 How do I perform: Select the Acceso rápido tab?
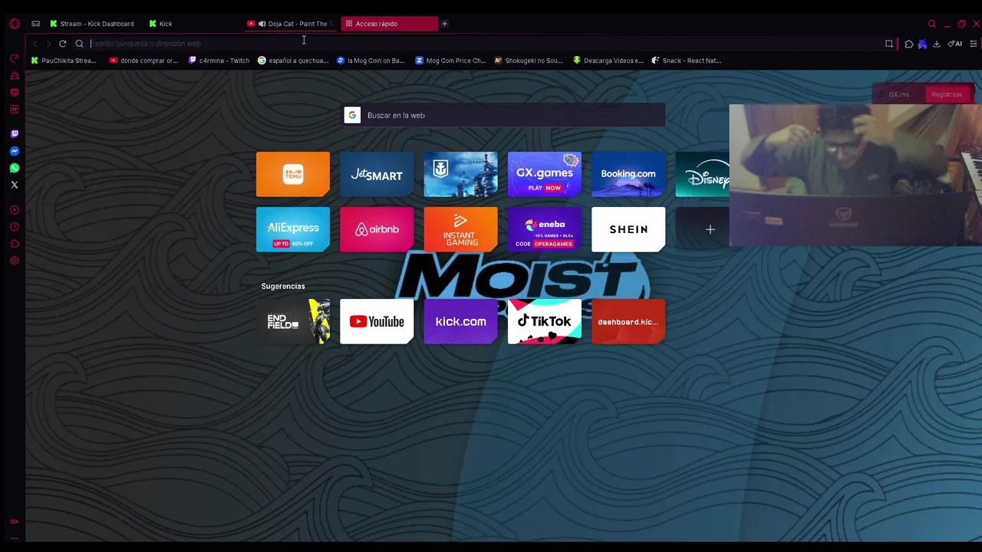point(389,24)
